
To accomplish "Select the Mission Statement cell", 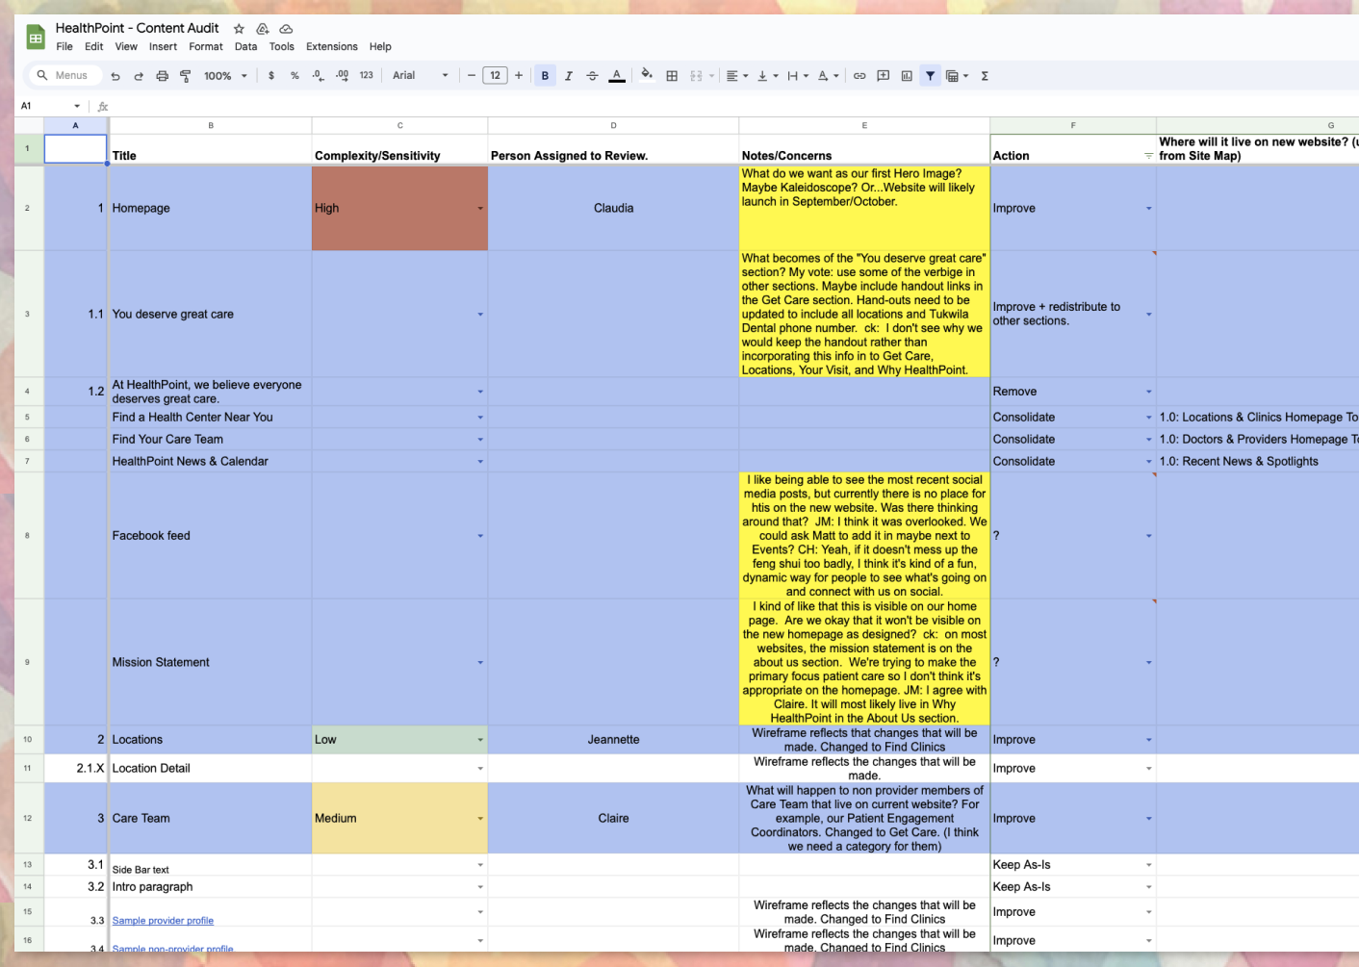I will 211,663.
